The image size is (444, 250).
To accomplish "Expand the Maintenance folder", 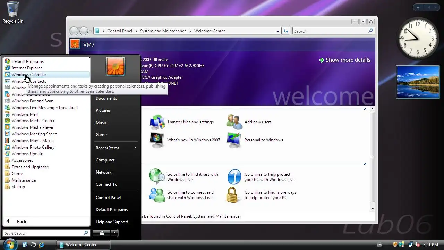I will pos(46,180).
